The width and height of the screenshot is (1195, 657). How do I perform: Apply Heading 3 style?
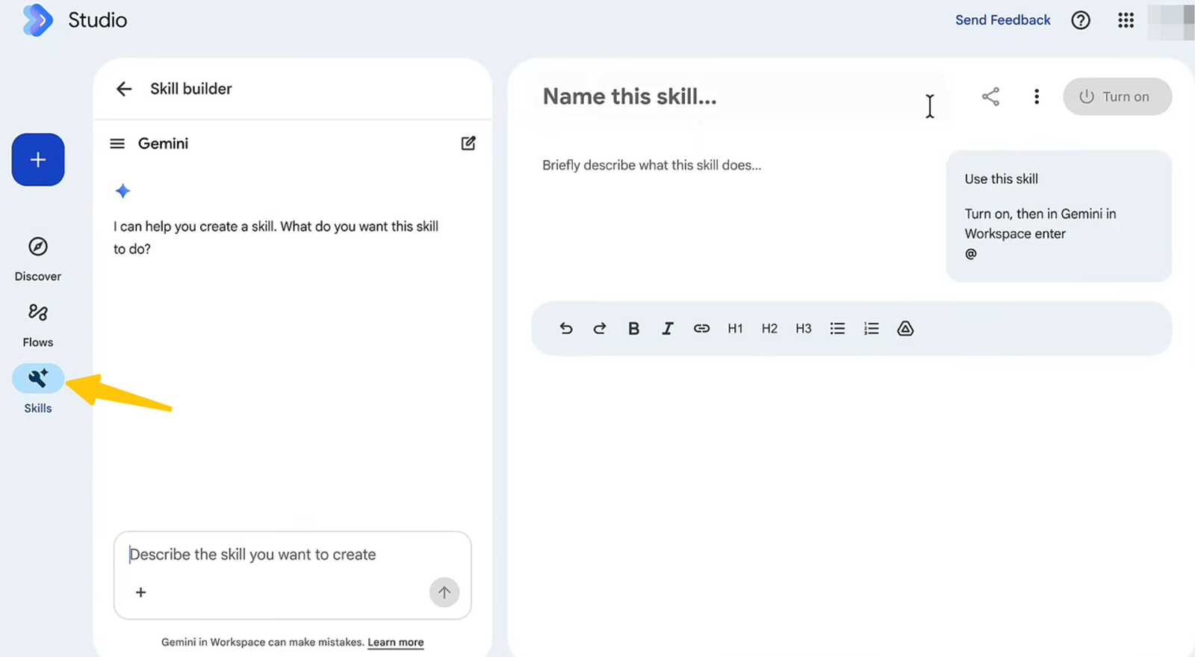(804, 328)
